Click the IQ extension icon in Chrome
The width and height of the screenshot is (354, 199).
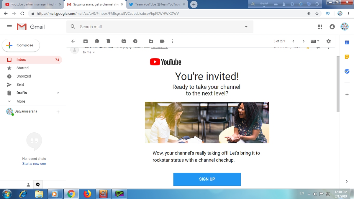[x=328, y=14]
